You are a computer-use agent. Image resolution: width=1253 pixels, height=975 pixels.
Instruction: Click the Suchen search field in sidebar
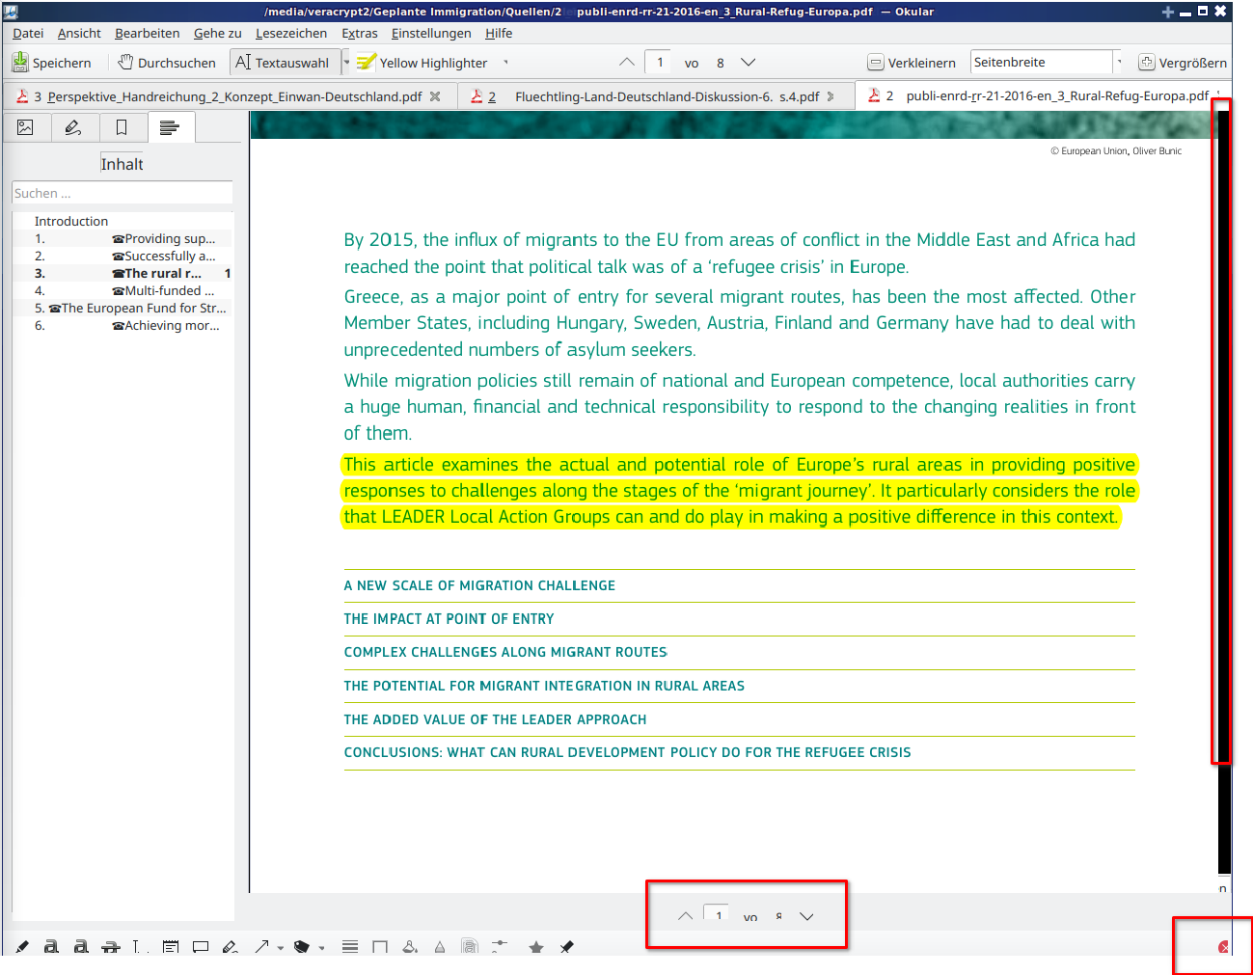click(122, 193)
